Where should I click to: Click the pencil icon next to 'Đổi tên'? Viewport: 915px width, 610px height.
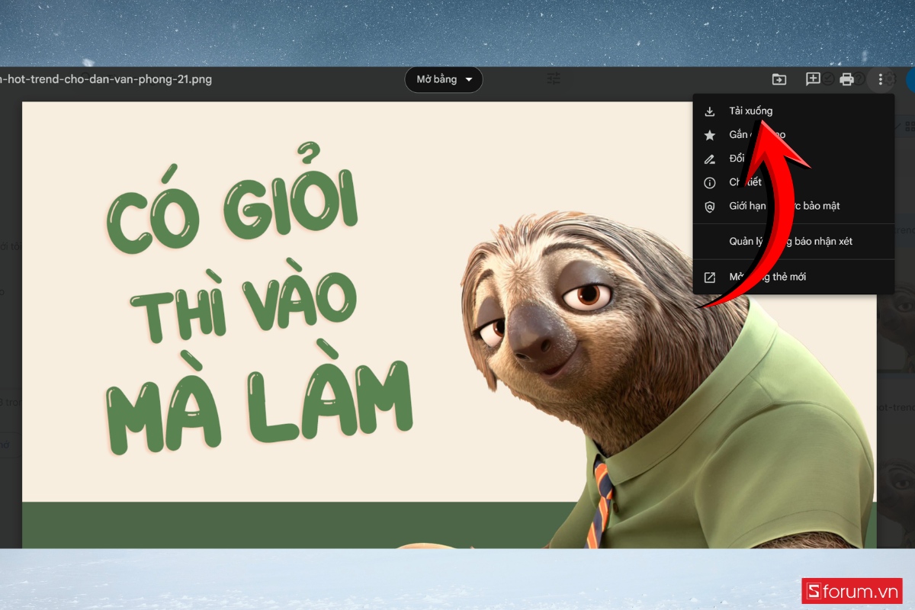(x=710, y=159)
